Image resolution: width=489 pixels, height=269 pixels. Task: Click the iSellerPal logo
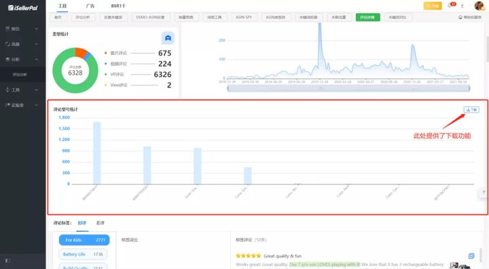click(x=23, y=7)
